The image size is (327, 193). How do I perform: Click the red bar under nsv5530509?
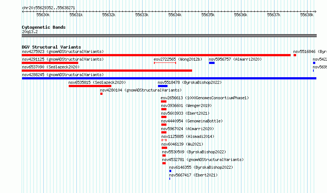pos(164,156)
